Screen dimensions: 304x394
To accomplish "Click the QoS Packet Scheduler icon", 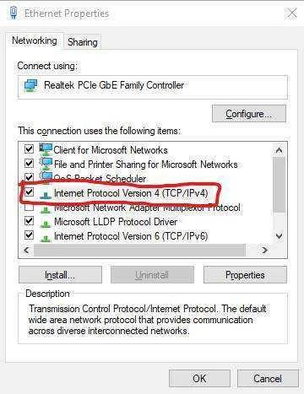I will point(46,176).
